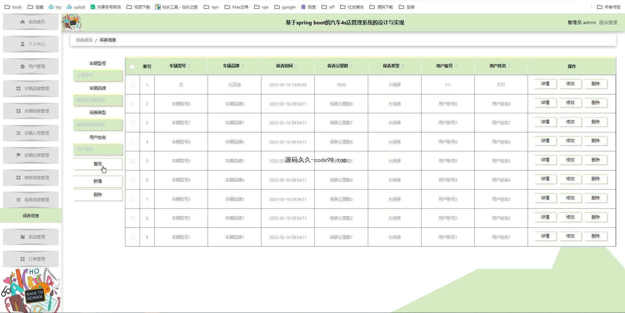
Task: Check the checkbox for row 2
Action: click(x=132, y=104)
